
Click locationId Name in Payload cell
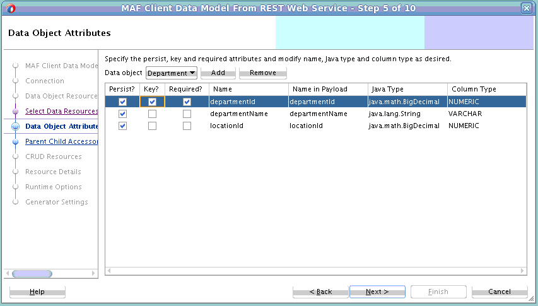coord(329,126)
